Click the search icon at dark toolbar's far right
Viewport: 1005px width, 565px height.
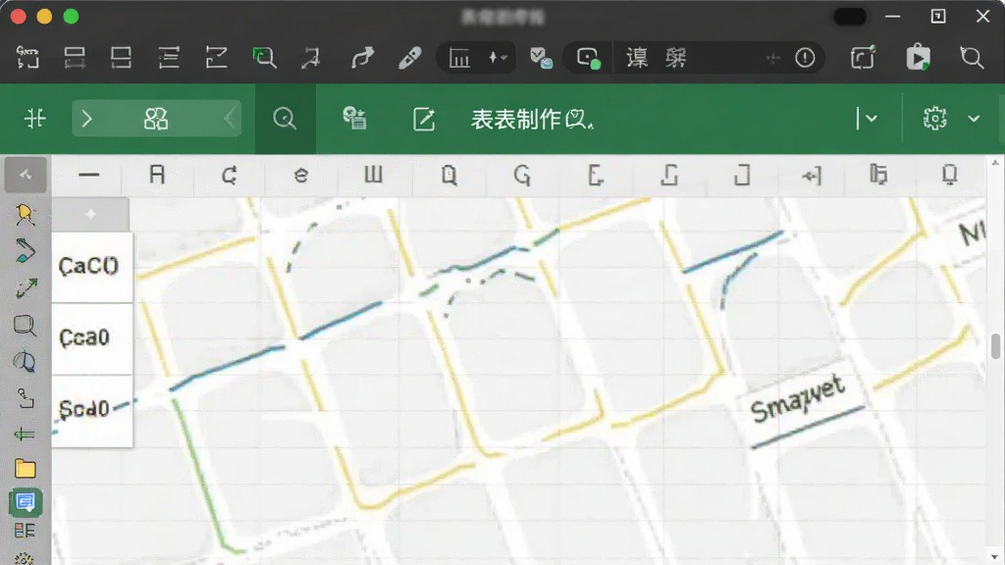(x=972, y=58)
